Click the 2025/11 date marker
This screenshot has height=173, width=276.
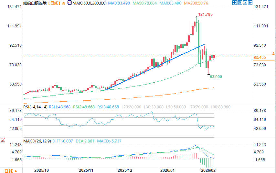(86, 170)
